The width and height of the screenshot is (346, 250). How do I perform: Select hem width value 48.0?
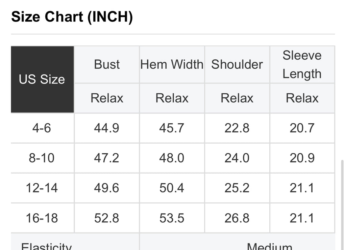point(172,158)
